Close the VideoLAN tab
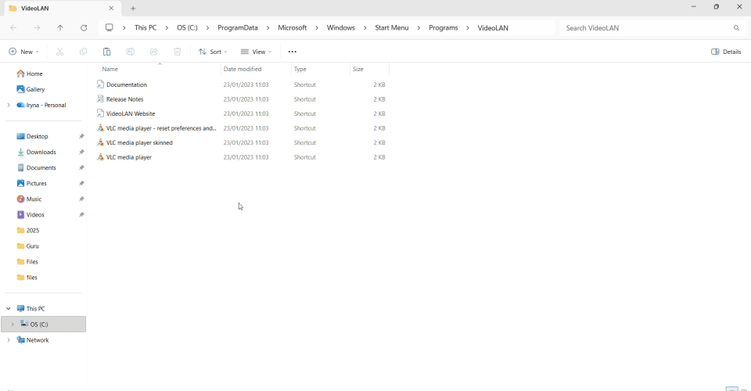 [111, 8]
